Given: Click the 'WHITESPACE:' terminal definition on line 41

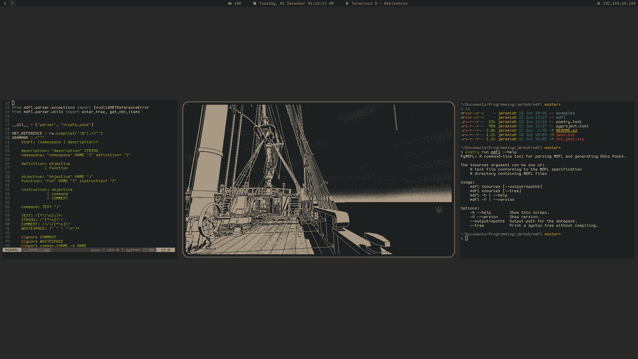Looking at the screenshot, I should (x=50, y=228).
